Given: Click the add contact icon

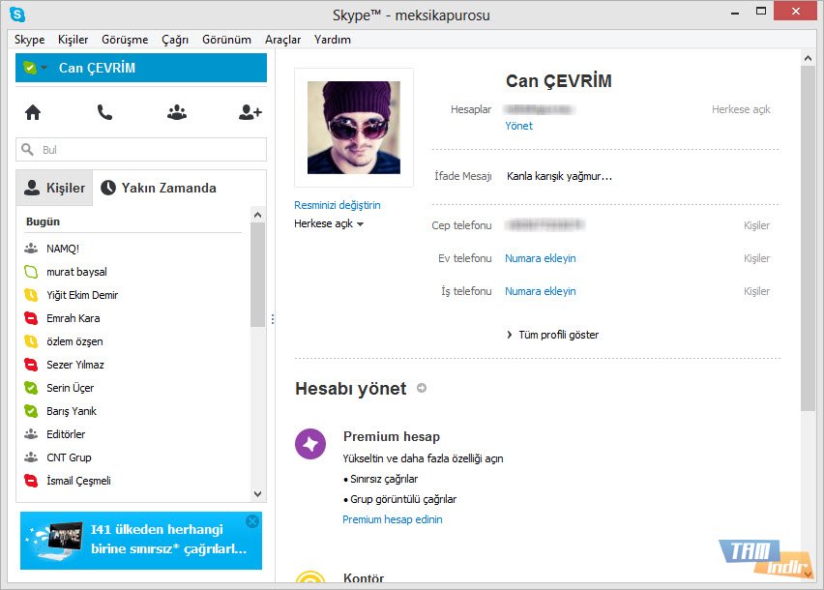Looking at the screenshot, I should point(250,112).
